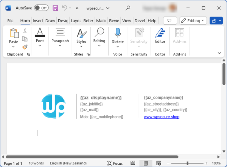The height and width of the screenshot is (167, 227).
Task: Click the Search magnifier in title bar
Action: click(128, 8)
